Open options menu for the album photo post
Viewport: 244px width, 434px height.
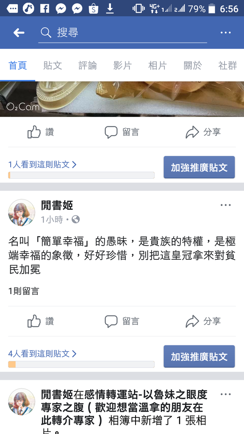tap(226, 394)
